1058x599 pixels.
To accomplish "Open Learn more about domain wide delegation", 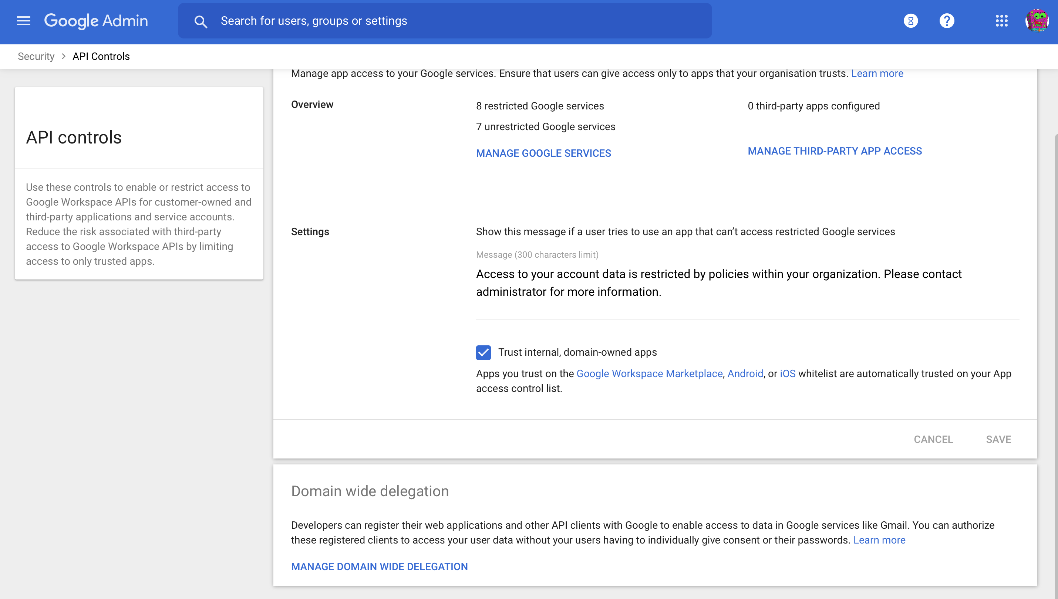I will point(879,540).
